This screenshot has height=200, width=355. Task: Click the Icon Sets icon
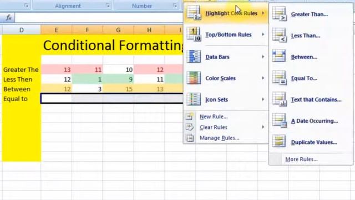click(194, 99)
